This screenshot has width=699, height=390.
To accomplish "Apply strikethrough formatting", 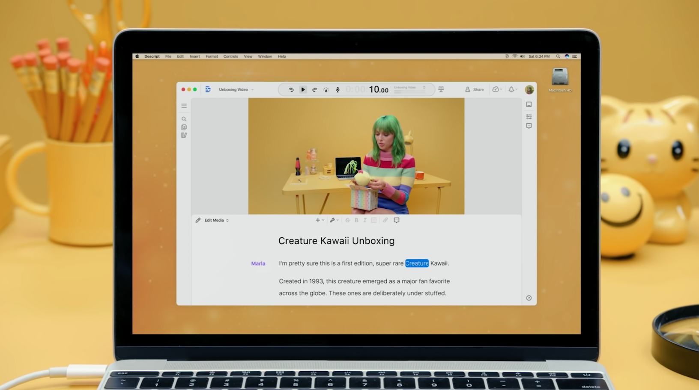I will [347, 220].
